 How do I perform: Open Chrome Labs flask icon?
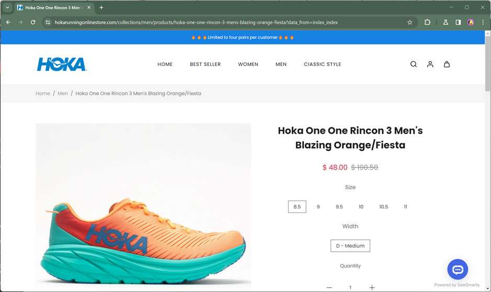click(x=446, y=22)
